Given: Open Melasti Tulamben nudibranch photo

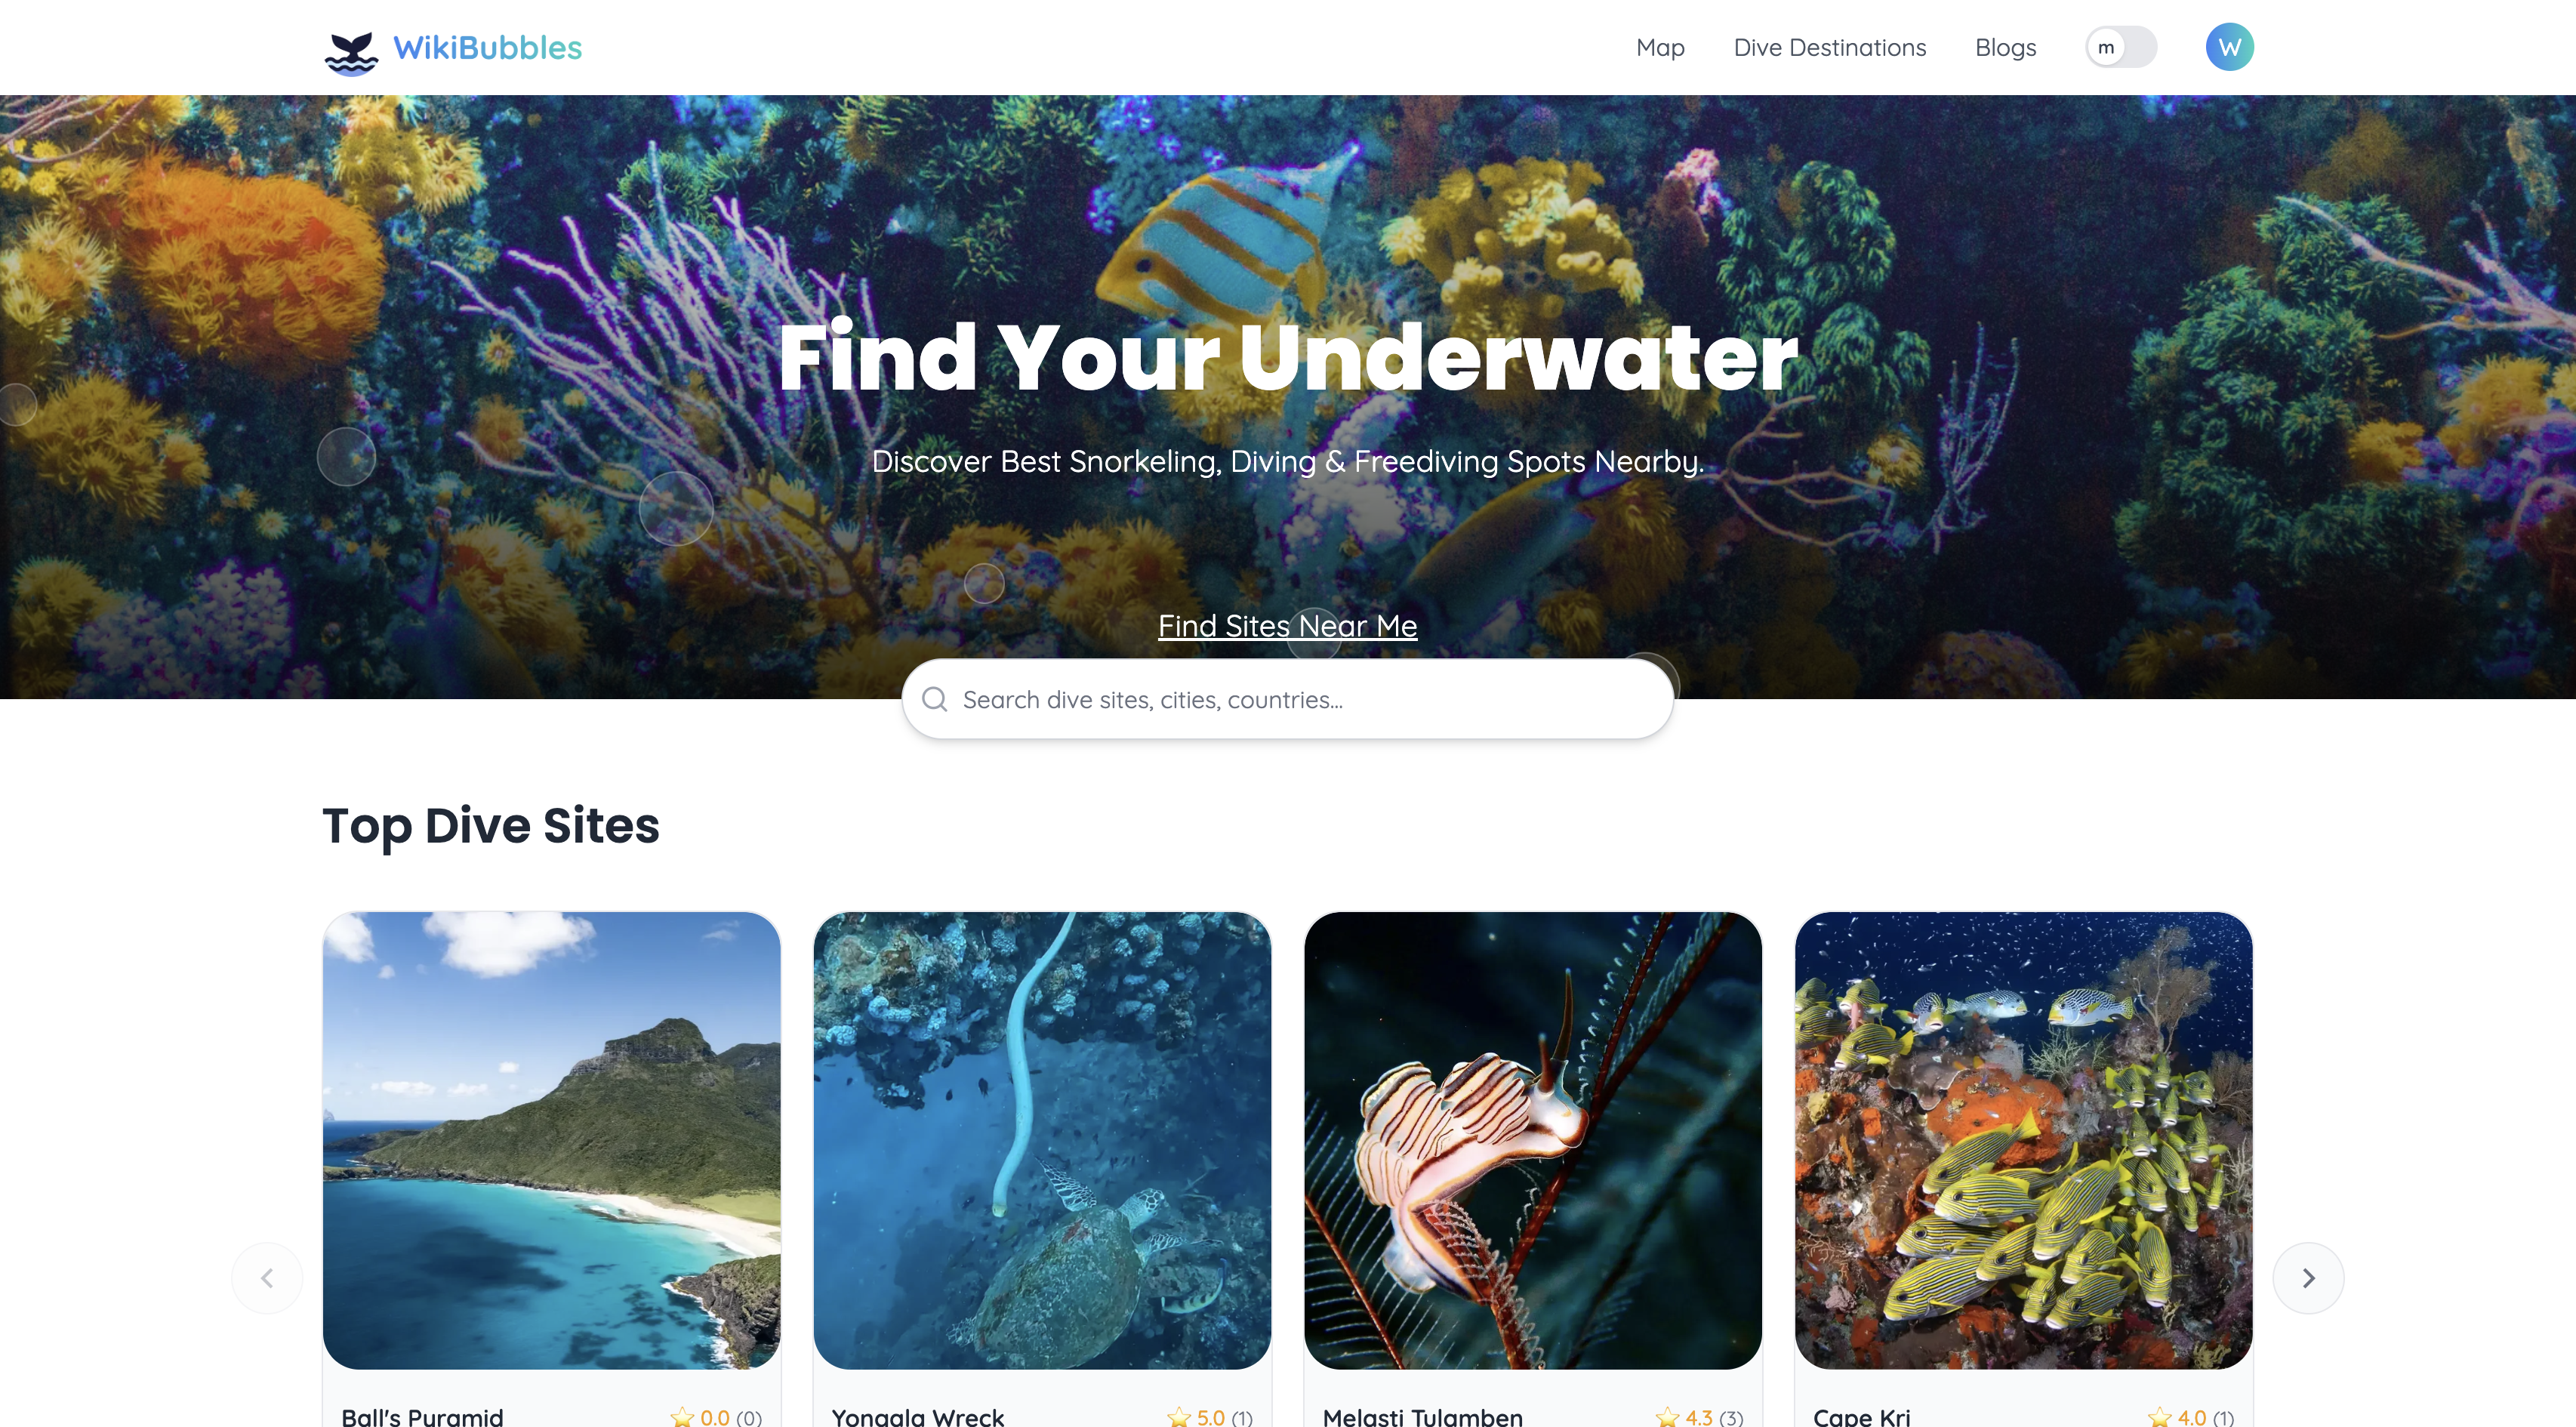Looking at the screenshot, I should click(1533, 1140).
